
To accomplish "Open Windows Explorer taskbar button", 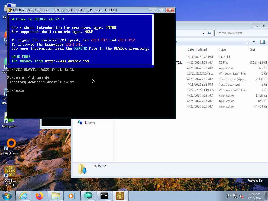I will coord(56,196).
